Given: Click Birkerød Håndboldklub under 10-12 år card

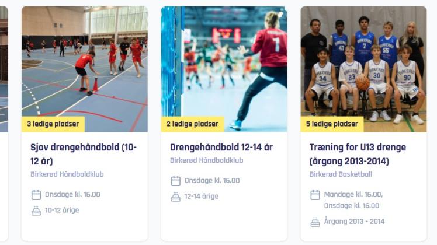Looking at the screenshot, I should (67, 174).
